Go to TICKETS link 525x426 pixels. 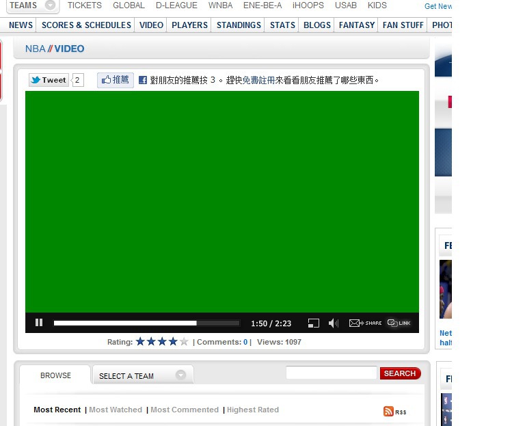84,5
